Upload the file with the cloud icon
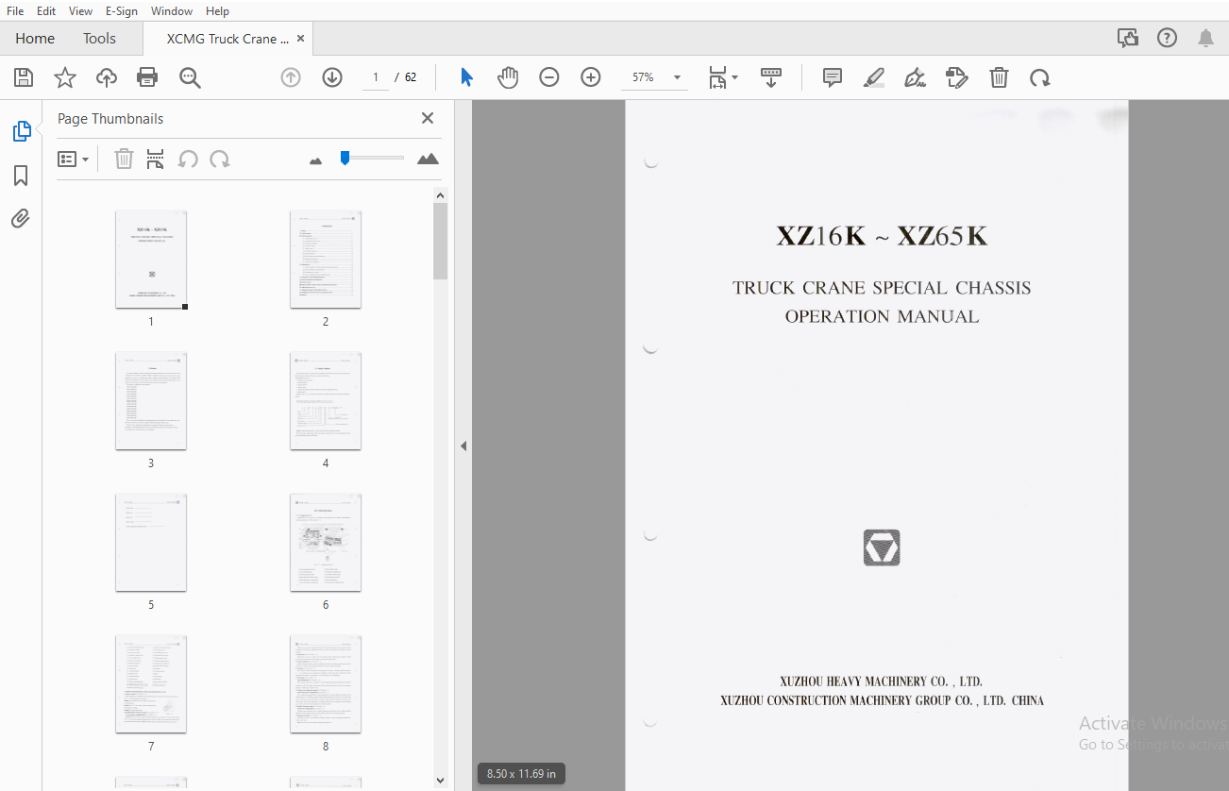The height and width of the screenshot is (791, 1229). [107, 77]
